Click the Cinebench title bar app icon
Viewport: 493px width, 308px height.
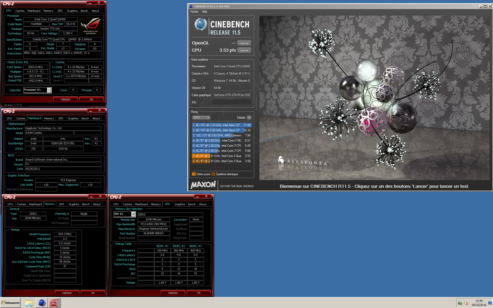191,6
